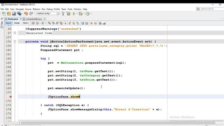Click the Save All icon
Screen dimensions: 224x126
(19, 14)
